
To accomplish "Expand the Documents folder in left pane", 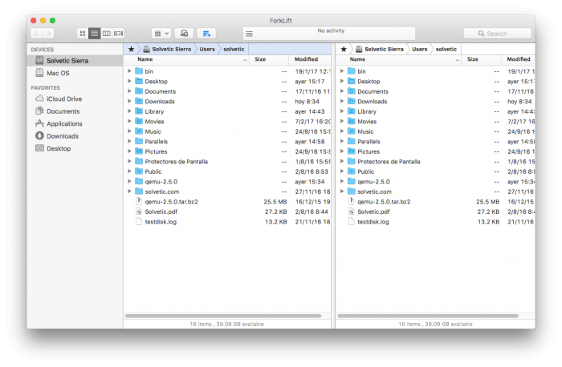I will tap(129, 91).
